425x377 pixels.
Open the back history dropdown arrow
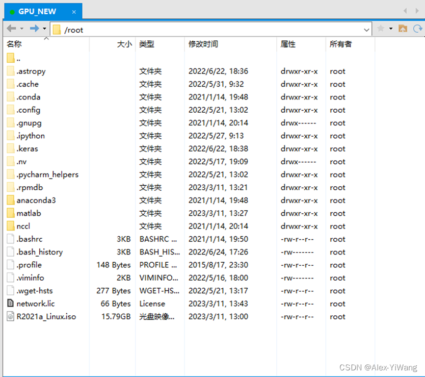[22, 29]
